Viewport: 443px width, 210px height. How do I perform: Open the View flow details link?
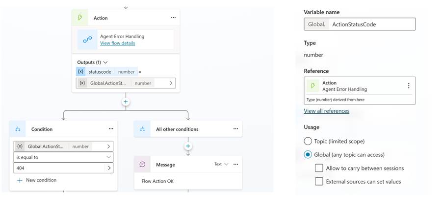point(117,43)
